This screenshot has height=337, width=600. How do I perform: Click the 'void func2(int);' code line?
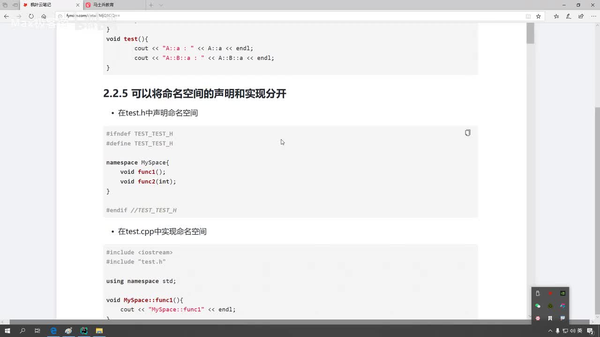click(148, 182)
